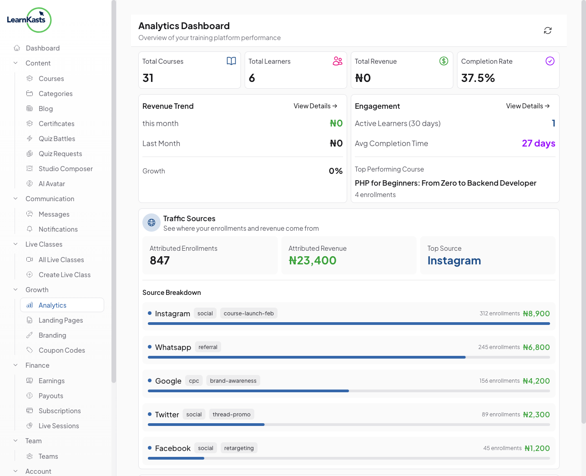Click the dollar icon on Total Revenue card
Screen dimensions: 586x476
[x=444, y=61]
